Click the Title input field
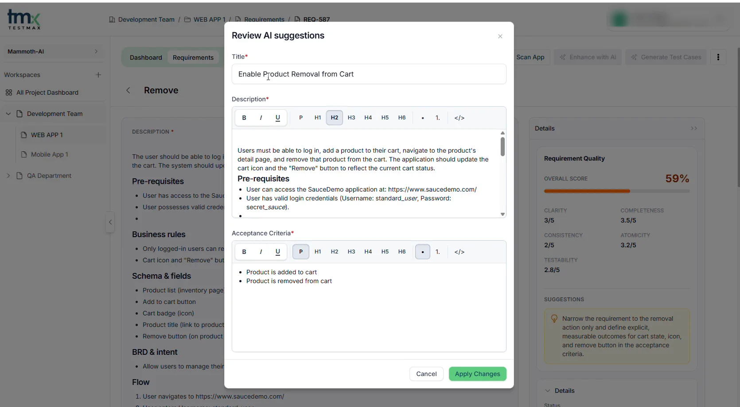The image size is (740, 407). 369,74
